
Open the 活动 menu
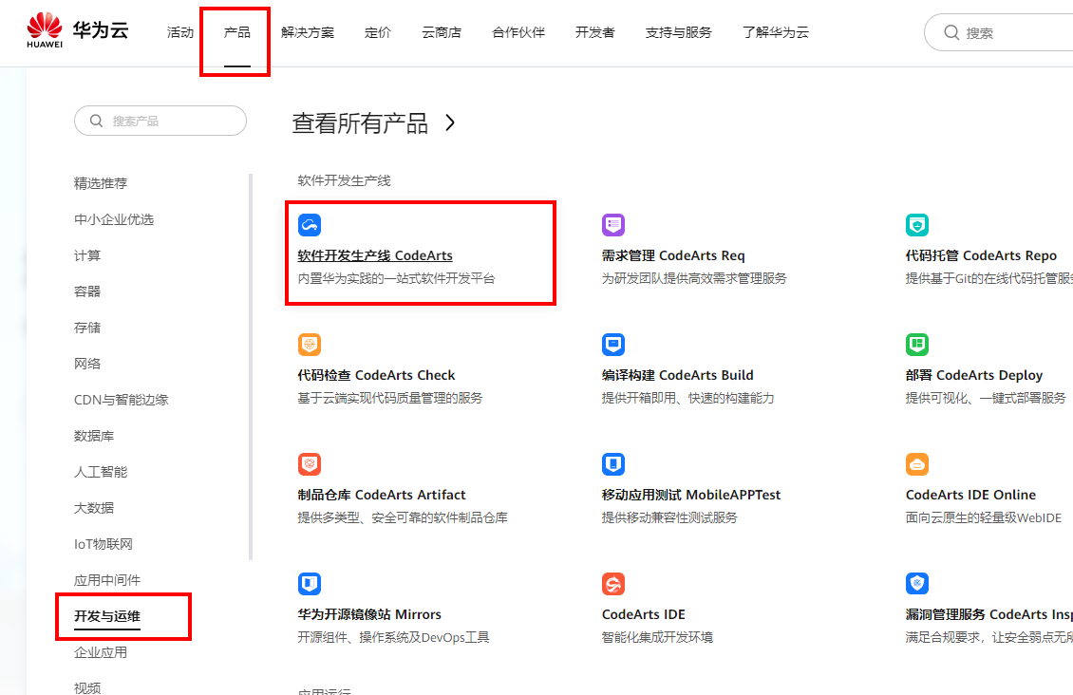click(180, 32)
